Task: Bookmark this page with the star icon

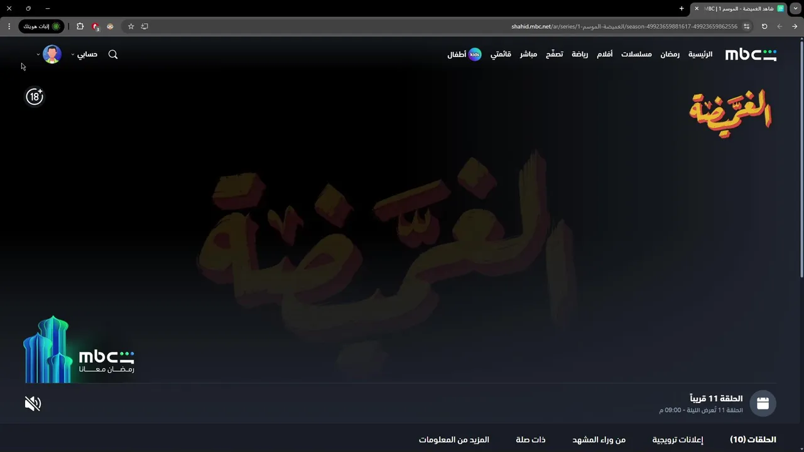Action: tap(131, 26)
